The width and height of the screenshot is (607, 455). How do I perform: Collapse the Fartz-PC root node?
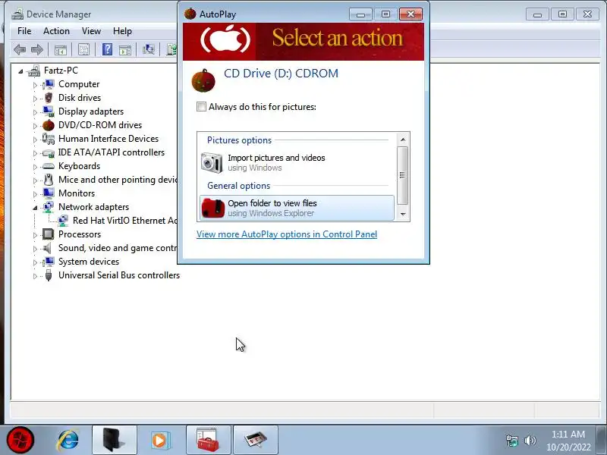point(20,71)
